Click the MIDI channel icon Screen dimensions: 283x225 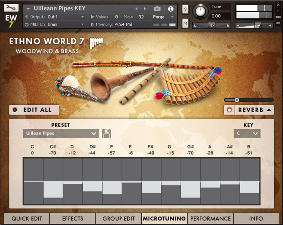click(26, 25)
